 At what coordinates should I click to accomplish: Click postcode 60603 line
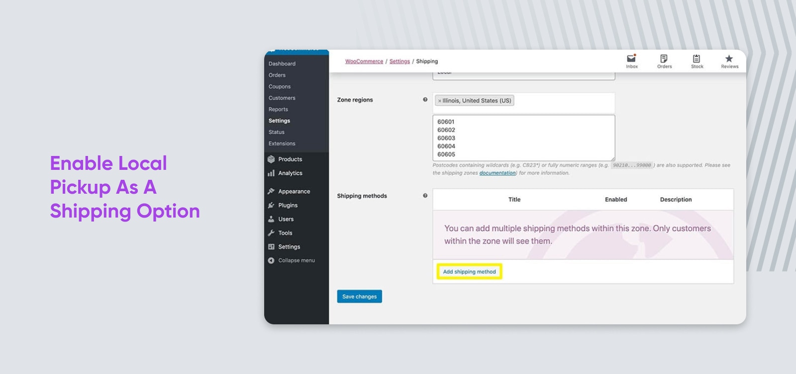[446, 138]
